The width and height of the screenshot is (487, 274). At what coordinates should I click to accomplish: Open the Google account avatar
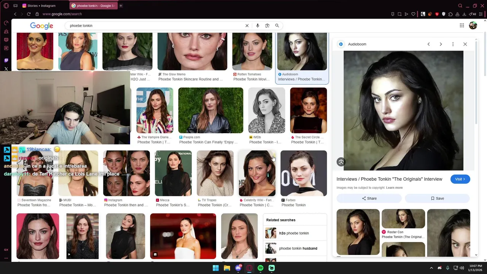point(473,25)
